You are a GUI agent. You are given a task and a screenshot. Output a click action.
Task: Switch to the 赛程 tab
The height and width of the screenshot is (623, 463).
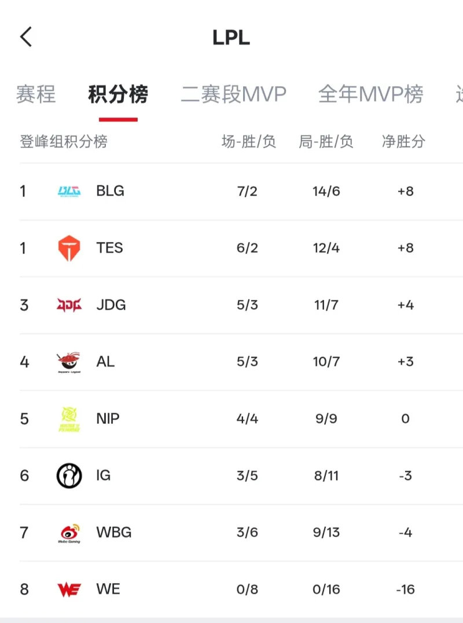click(36, 94)
